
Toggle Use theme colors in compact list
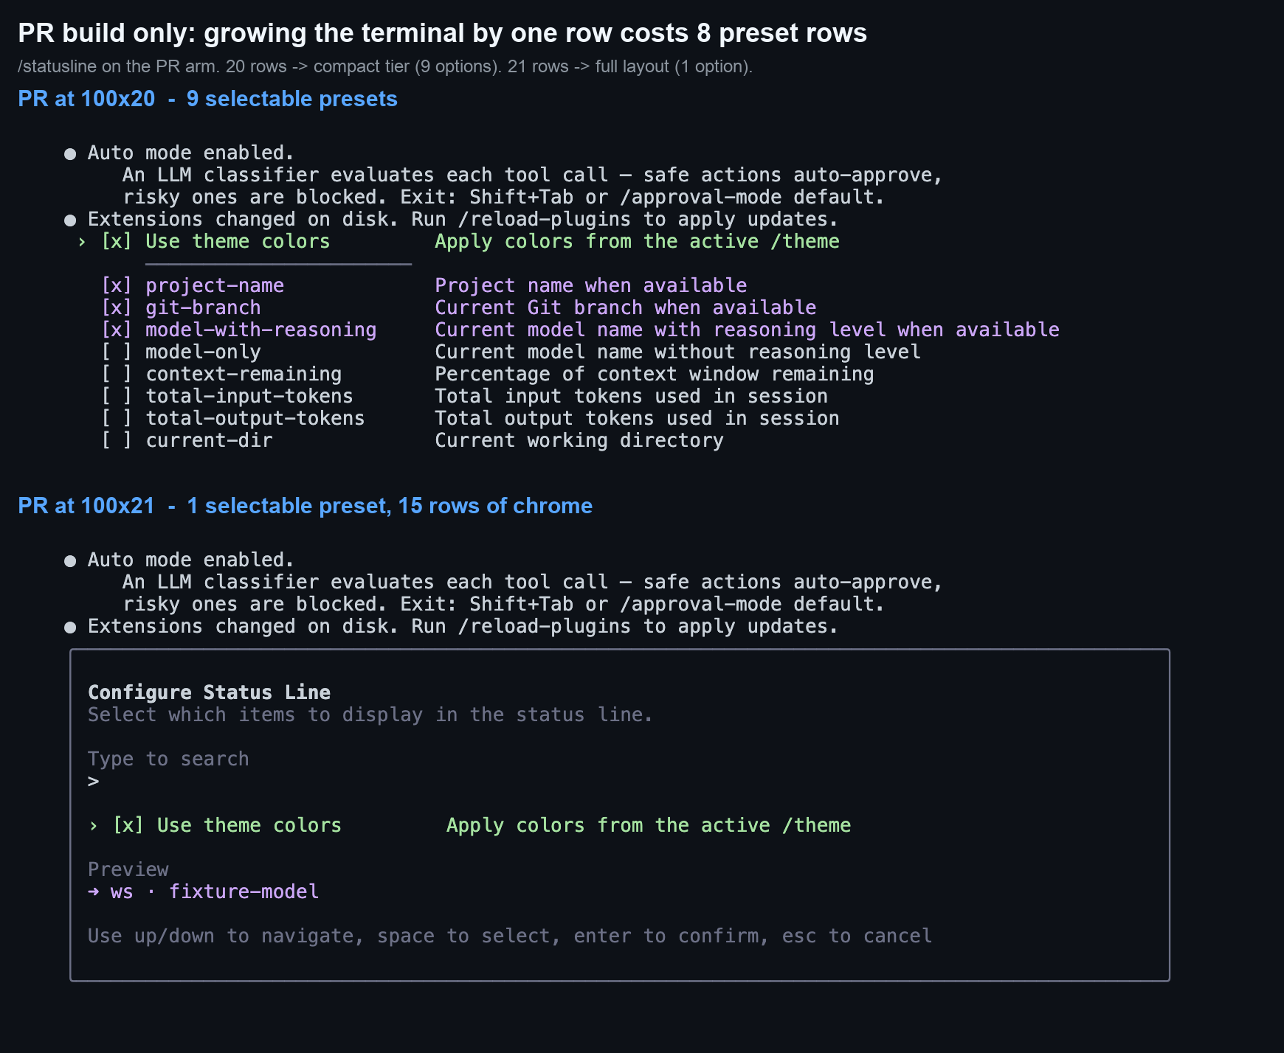click(x=117, y=241)
